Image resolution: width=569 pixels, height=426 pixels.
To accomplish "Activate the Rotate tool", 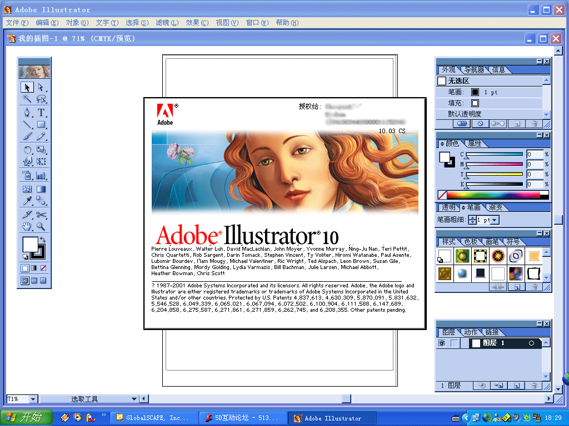I will pyautogui.click(x=27, y=150).
